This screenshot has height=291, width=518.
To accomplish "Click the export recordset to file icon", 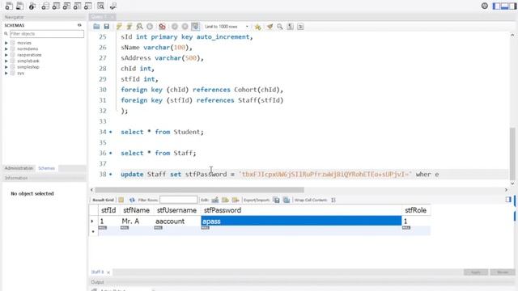I will pyautogui.click(x=277, y=200).
